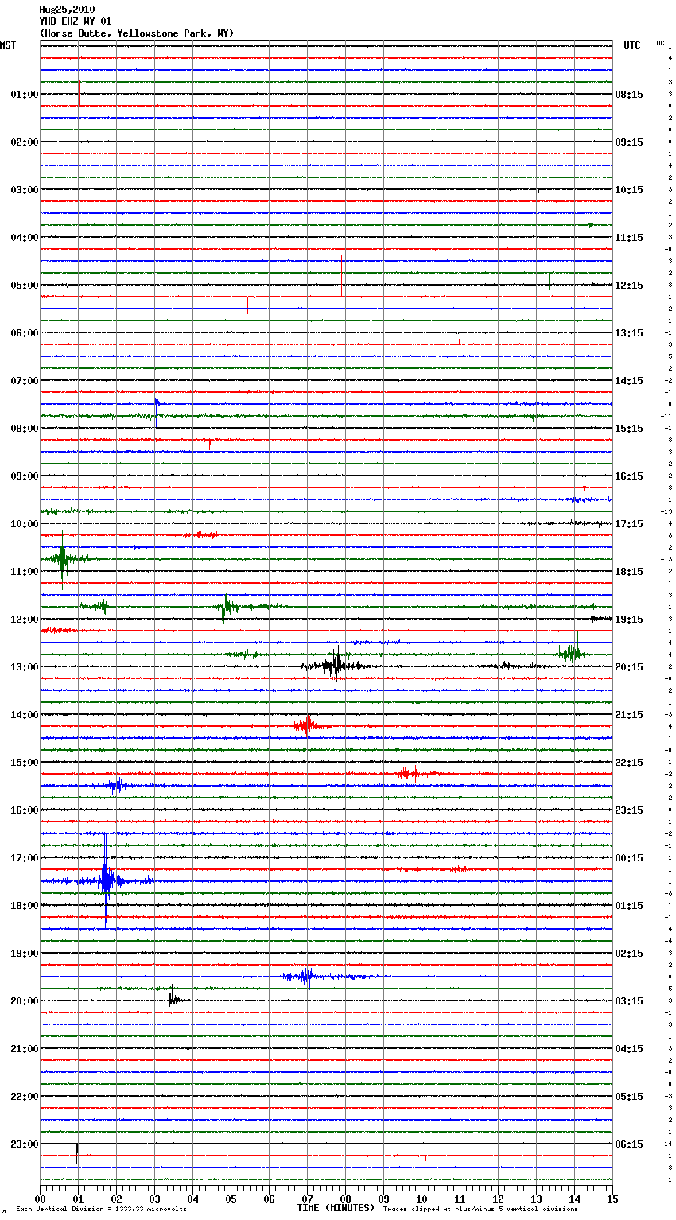Select the 07:00 MST time label
This screenshot has height=1220, width=676.
pyautogui.click(x=24, y=381)
